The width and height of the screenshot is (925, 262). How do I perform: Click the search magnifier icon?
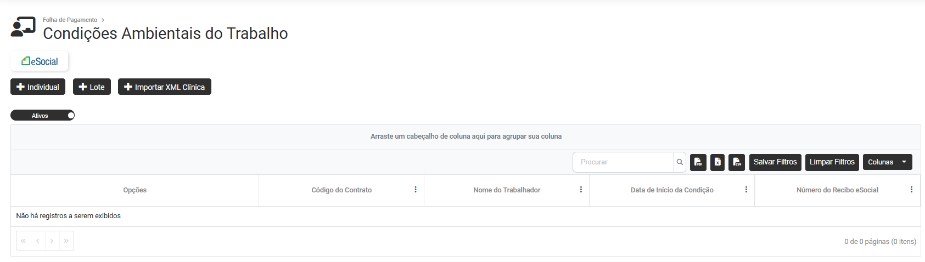(x=680, y=162)
